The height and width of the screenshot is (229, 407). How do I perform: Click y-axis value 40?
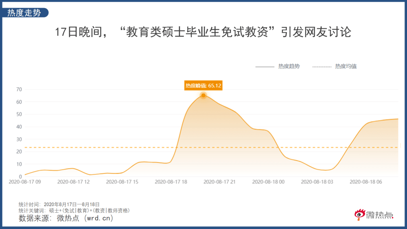click(x=19, y=127)
